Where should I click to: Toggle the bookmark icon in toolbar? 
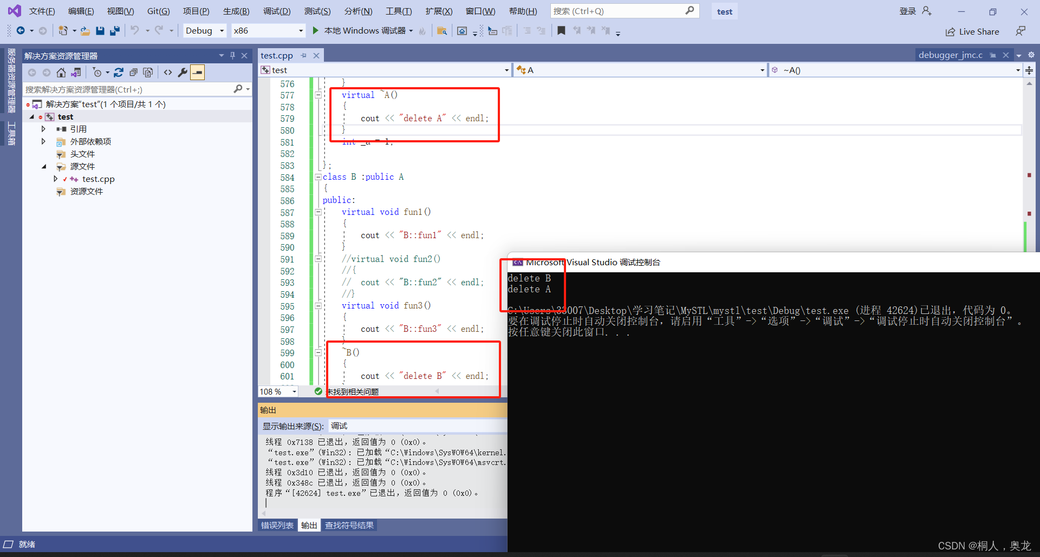[561, 31]
